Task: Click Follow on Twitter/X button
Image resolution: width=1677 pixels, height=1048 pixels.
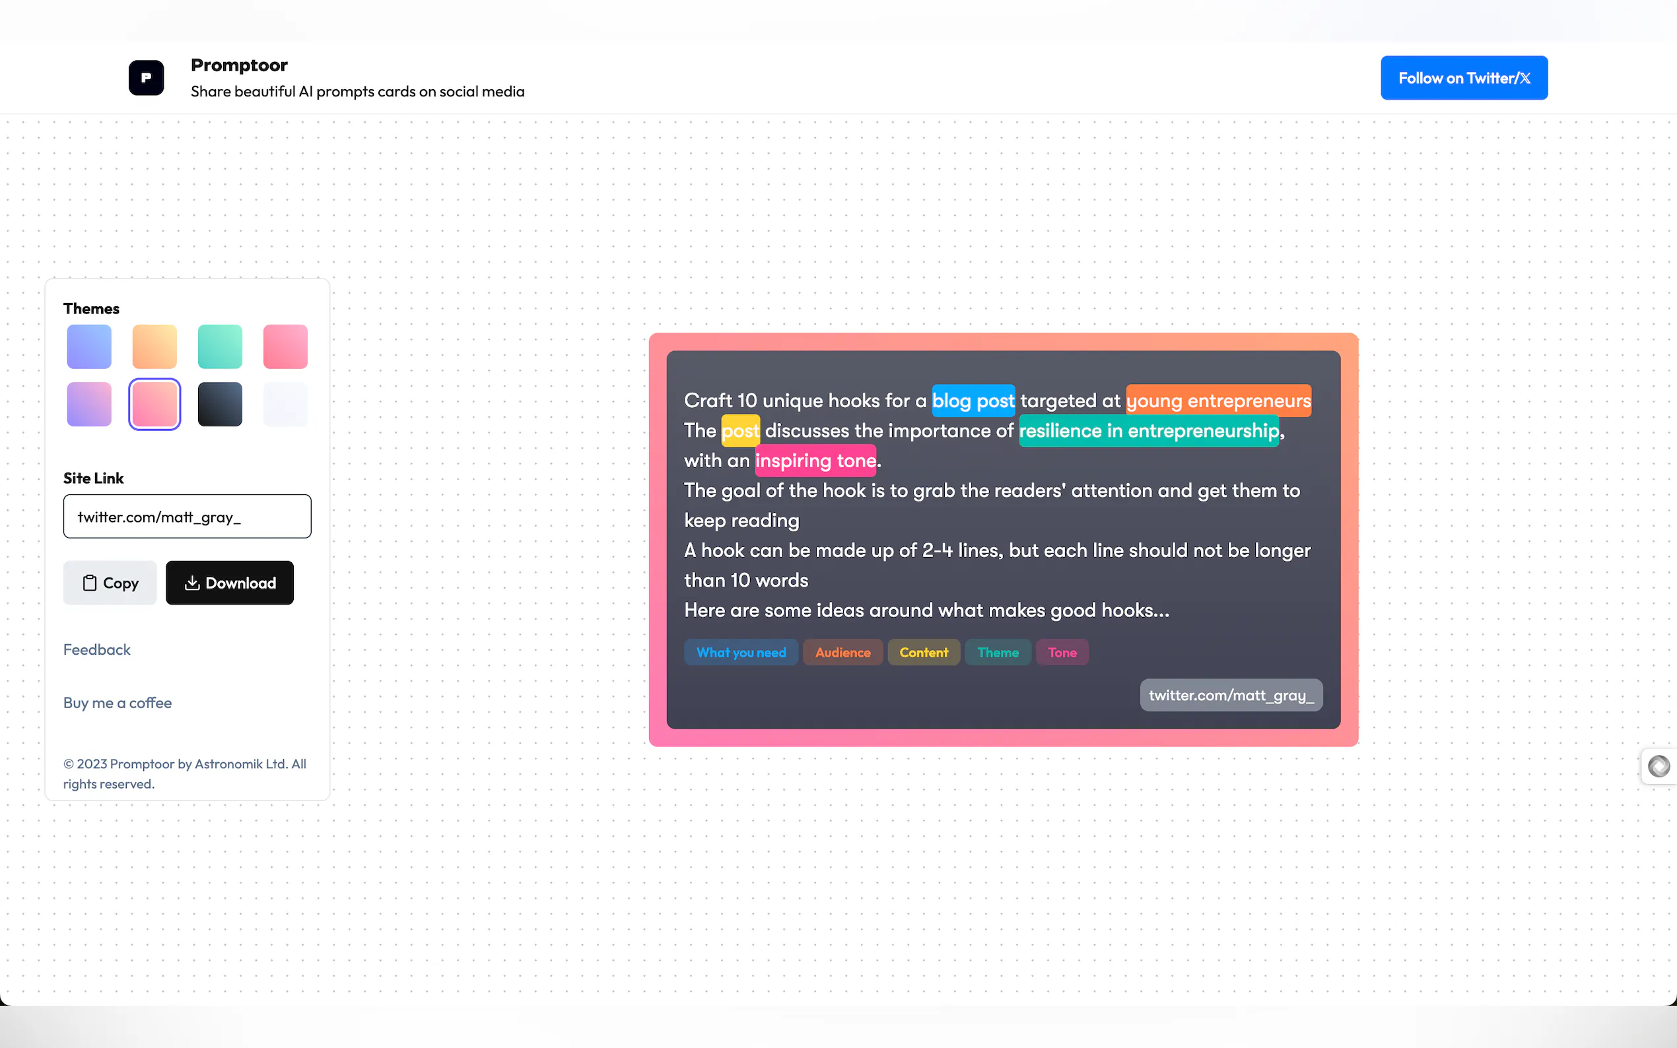Action: [1464, 78]
